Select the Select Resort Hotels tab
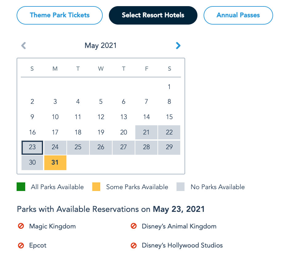The height and width of the screenshot is (261, 302). coord(153,15)
